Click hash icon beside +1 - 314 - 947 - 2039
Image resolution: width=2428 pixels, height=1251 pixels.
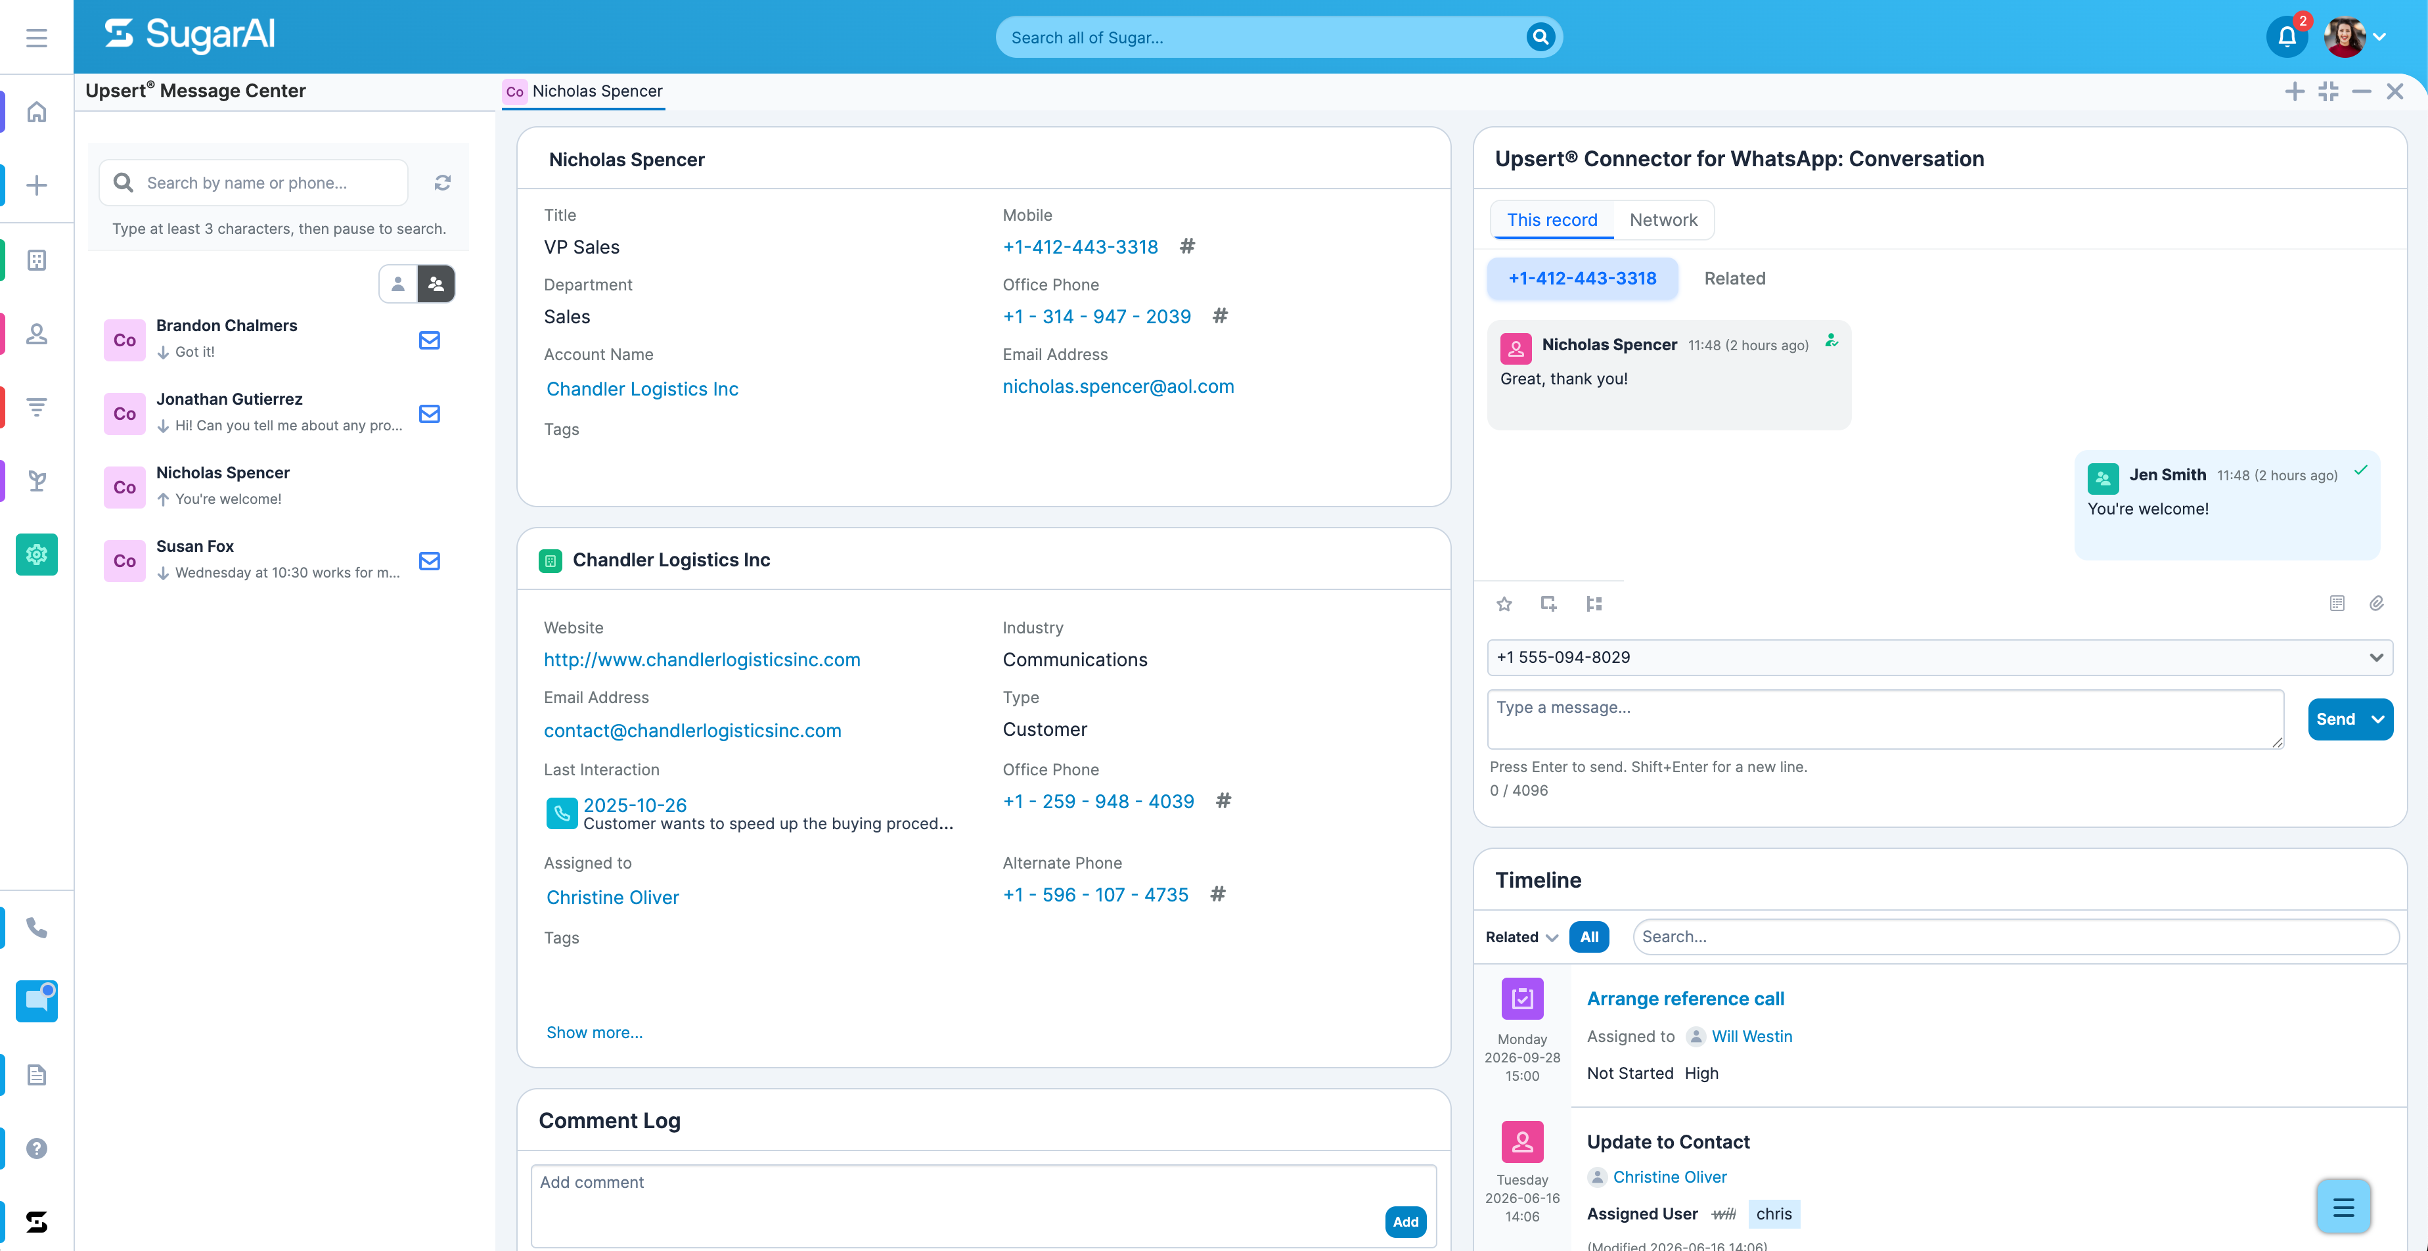coord(1220,316)
